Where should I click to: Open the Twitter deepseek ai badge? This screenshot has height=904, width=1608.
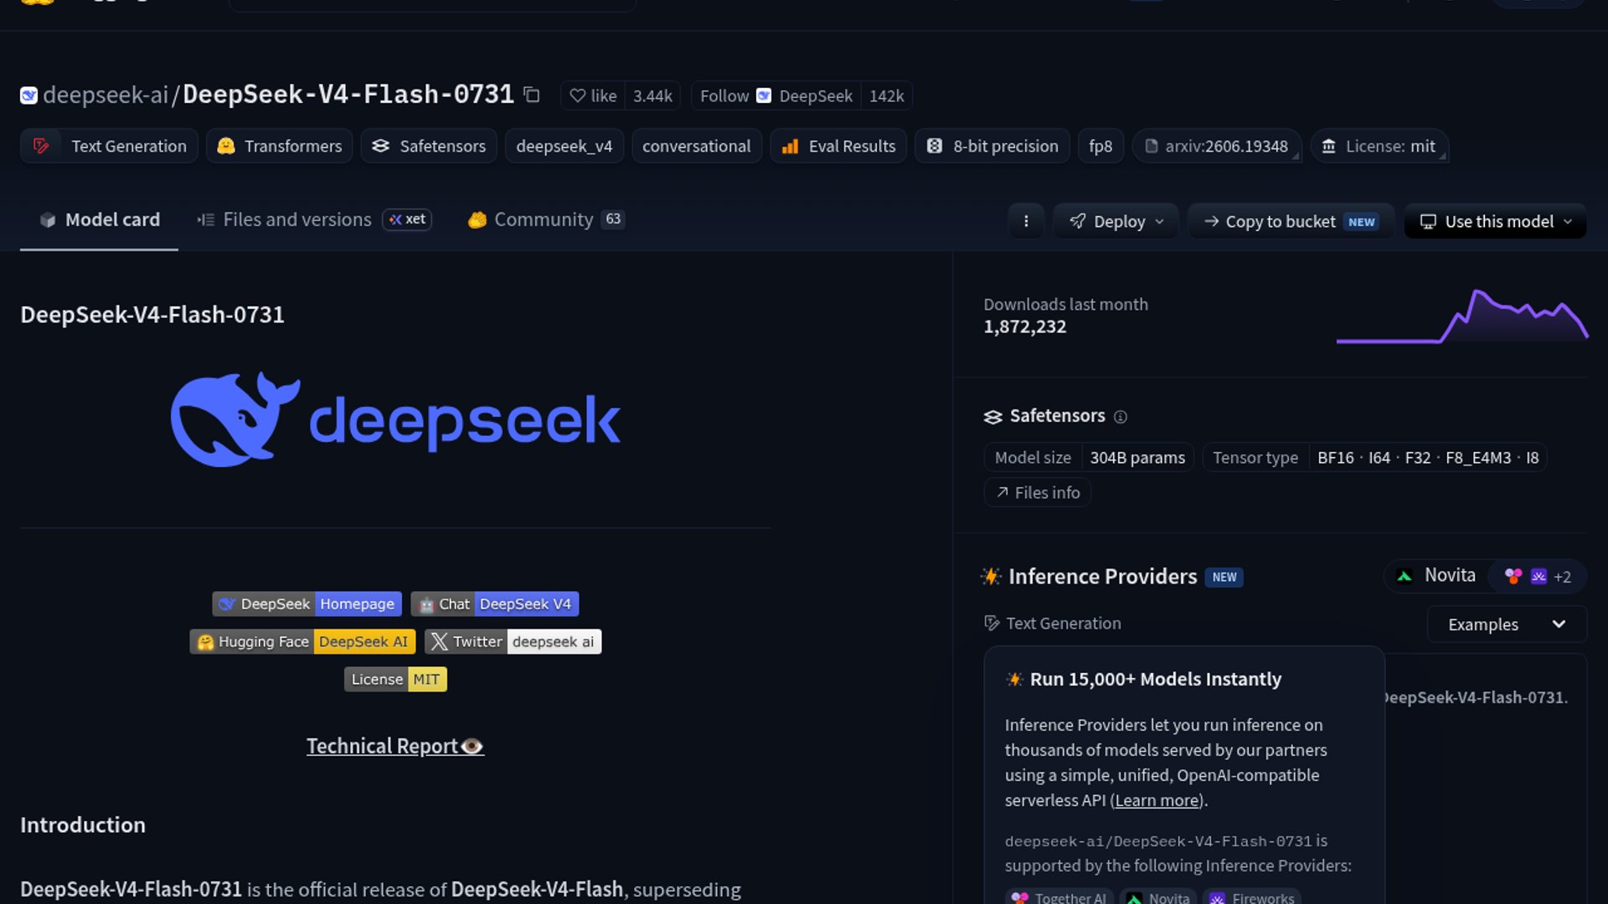[513, 641]
